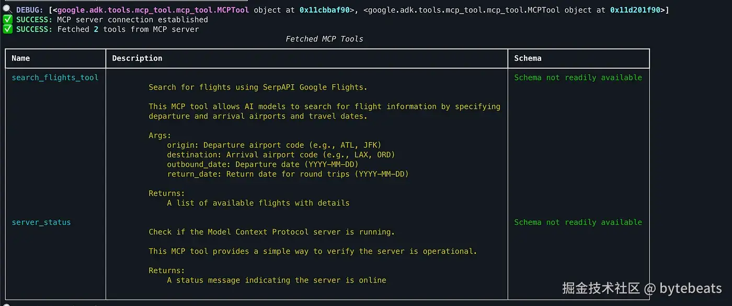Click Schema not readily available for server_status

tap(578, 222)
